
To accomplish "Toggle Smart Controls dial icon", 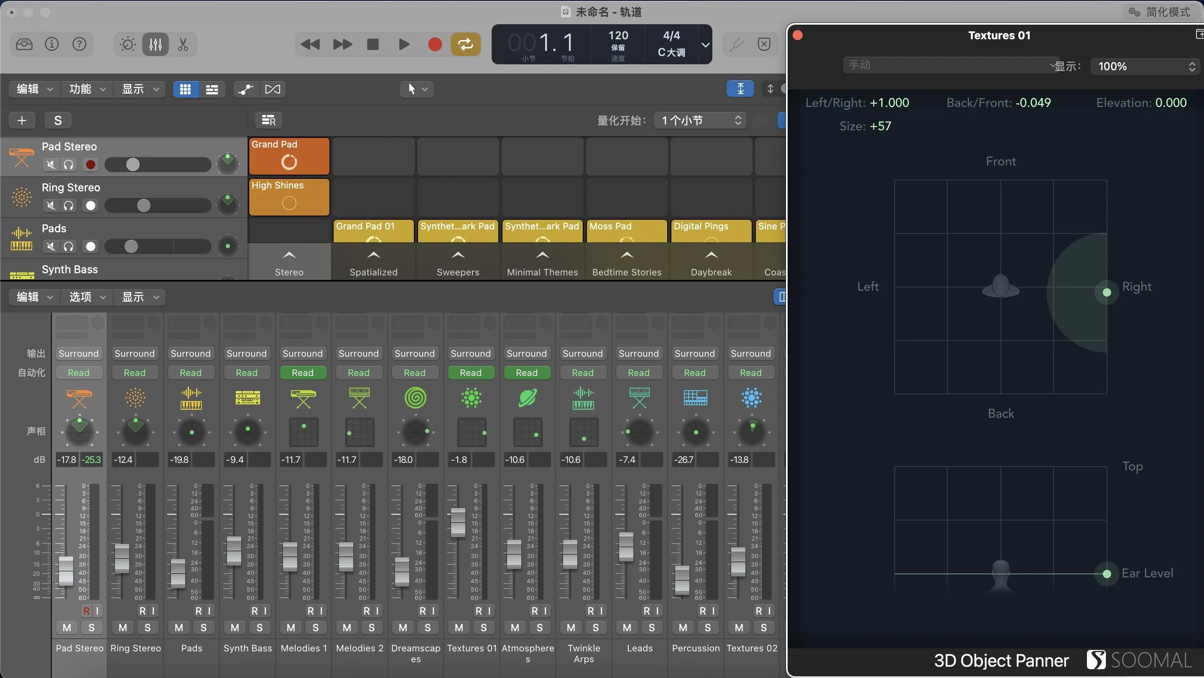I will point(128,44).
